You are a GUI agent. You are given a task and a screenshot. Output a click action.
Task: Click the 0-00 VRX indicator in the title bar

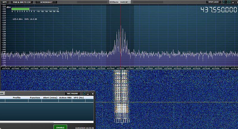(227, 2)
